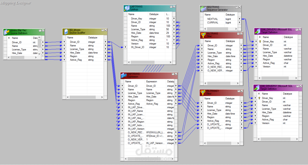
Task: Click the Datatype column header in SEQTRANS
Action: pos(231,15)
